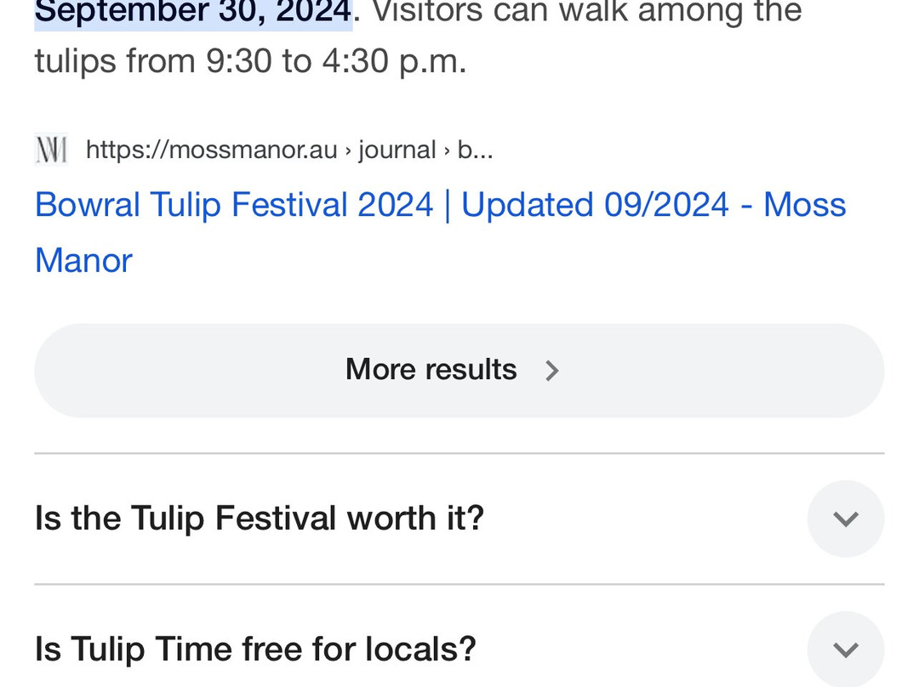Click the word 'Manor' on the link's second line

(x=83, y=260)
